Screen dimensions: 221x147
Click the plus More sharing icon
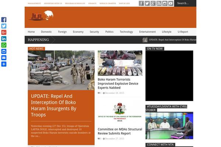pyautogui.click(x=4, y=64)
